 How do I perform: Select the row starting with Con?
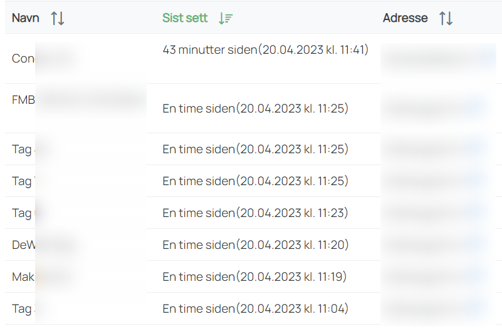(x=254, y=59)
